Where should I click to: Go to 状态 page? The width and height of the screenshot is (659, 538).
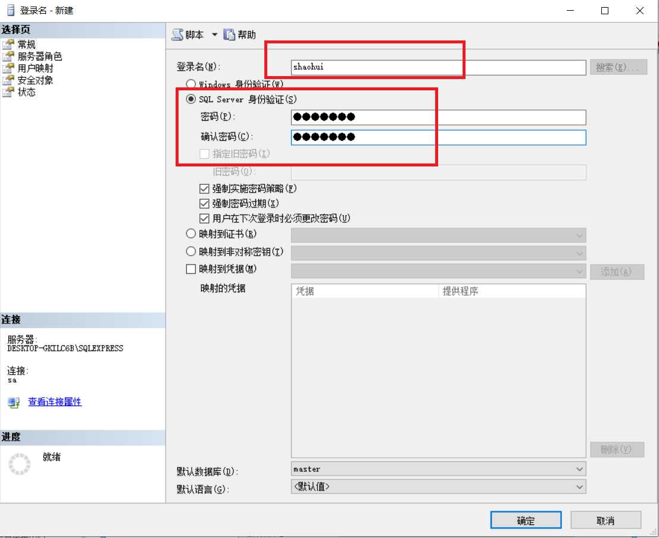pos(26,92)
